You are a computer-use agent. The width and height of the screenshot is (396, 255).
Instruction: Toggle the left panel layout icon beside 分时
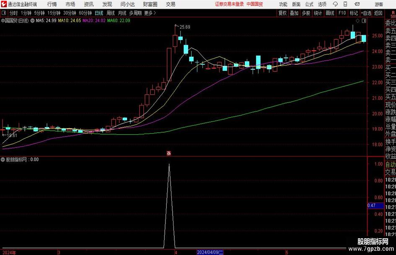(4, 13)
